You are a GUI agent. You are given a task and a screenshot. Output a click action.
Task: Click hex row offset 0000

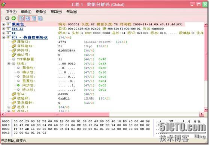click(x=6, y=121)
